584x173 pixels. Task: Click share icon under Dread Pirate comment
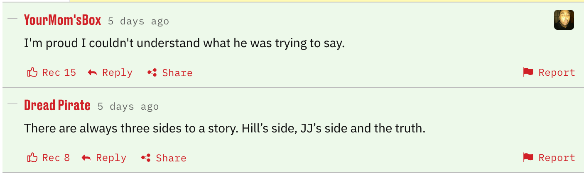pyautogui.click(x=146, y=158)
